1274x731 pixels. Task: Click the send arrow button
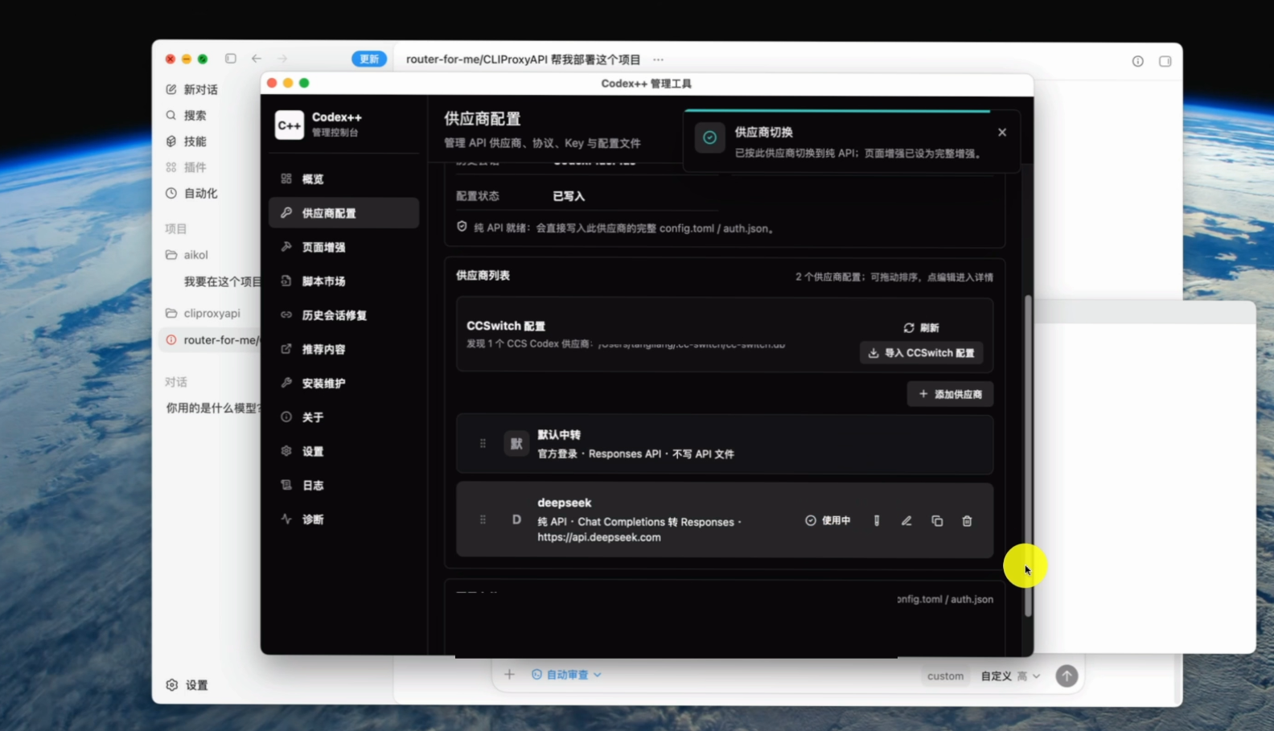coord(1066,676)
